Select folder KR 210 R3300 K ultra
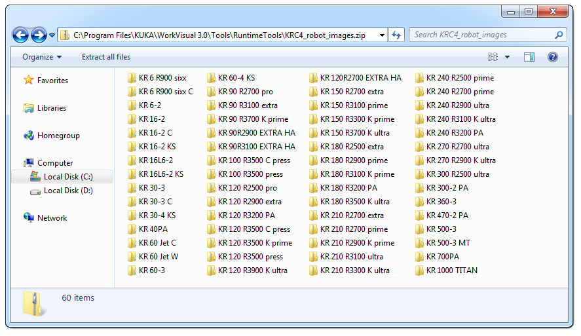 coord(349,271)
